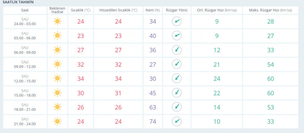Select the SALI 03.00 - 06.00 time cell
Viewport: 304px width, 133px height.
pyautogui.click(x=25, y=36)
